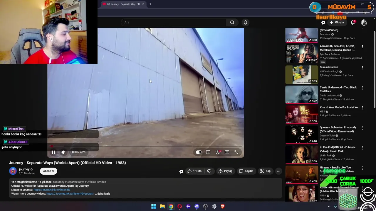The width and height of the screenshot is (376, 211).
Task: Dislike the video with the thumbs-down icon
Action: coord(209,171)
